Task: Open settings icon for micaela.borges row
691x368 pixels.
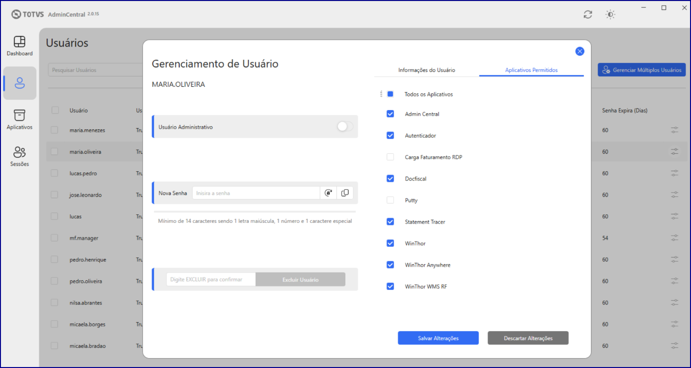Action: click(x=674, y=324)
